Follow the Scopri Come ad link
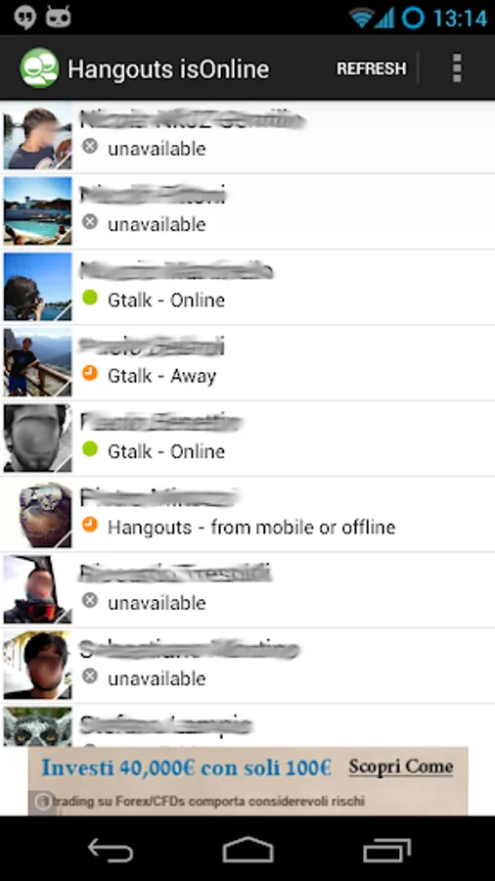This screenshot has width=495, height=881. pyautogui.click(x=401, y=766)
